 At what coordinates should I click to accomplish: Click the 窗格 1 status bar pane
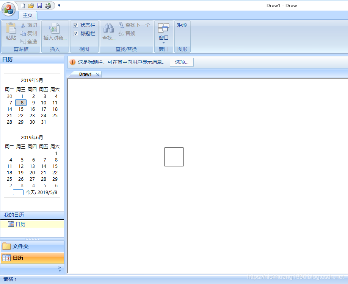(10, 279)
